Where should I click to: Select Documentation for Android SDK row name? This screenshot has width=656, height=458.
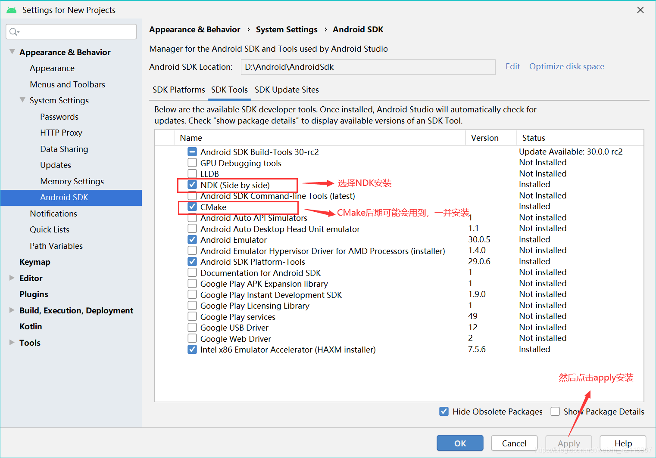260,273
